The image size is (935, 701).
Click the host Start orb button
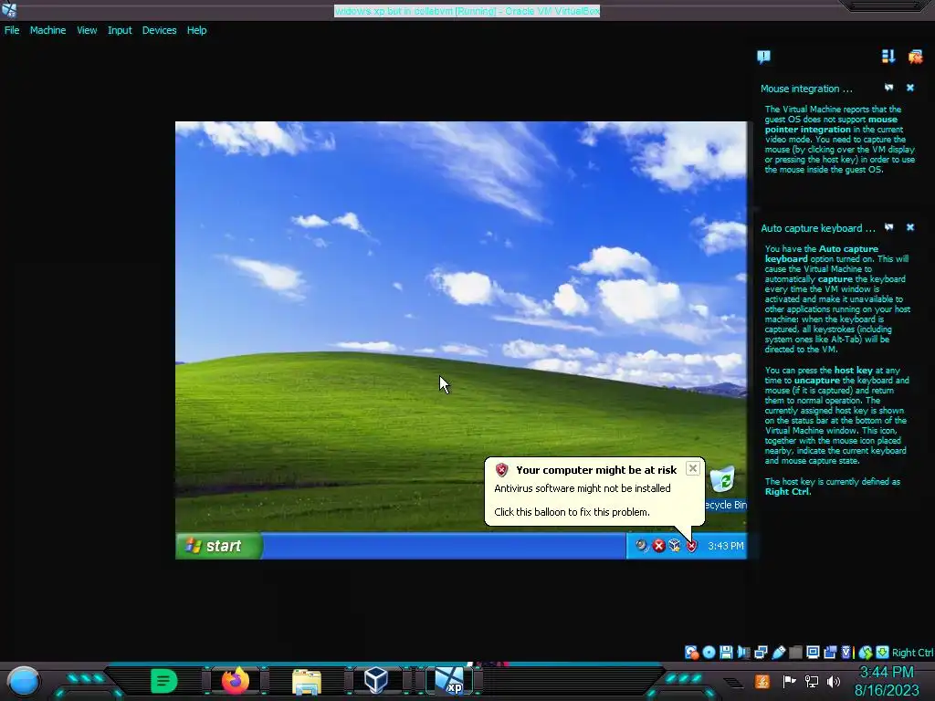coord(25,682)
